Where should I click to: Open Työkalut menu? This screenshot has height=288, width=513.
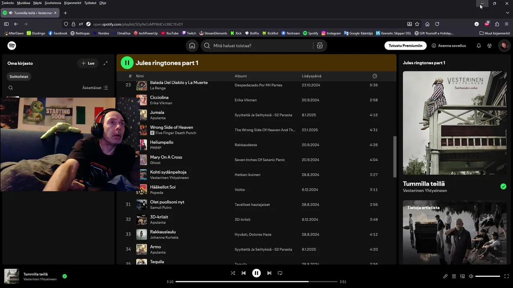(x=90, y=3)
